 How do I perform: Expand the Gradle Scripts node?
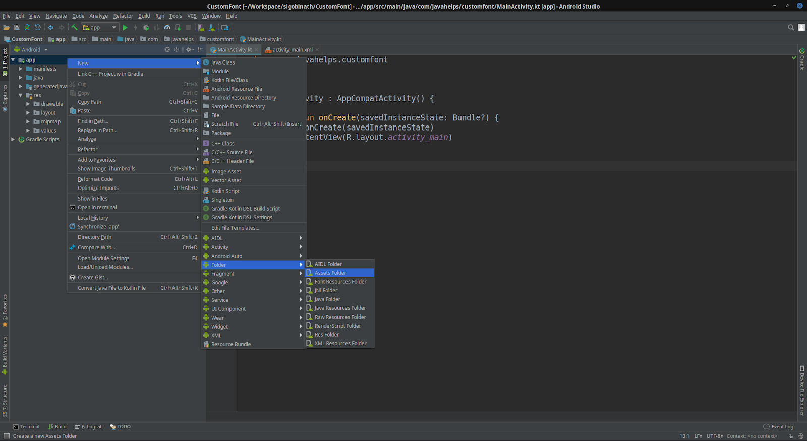[x=13, y=139]
